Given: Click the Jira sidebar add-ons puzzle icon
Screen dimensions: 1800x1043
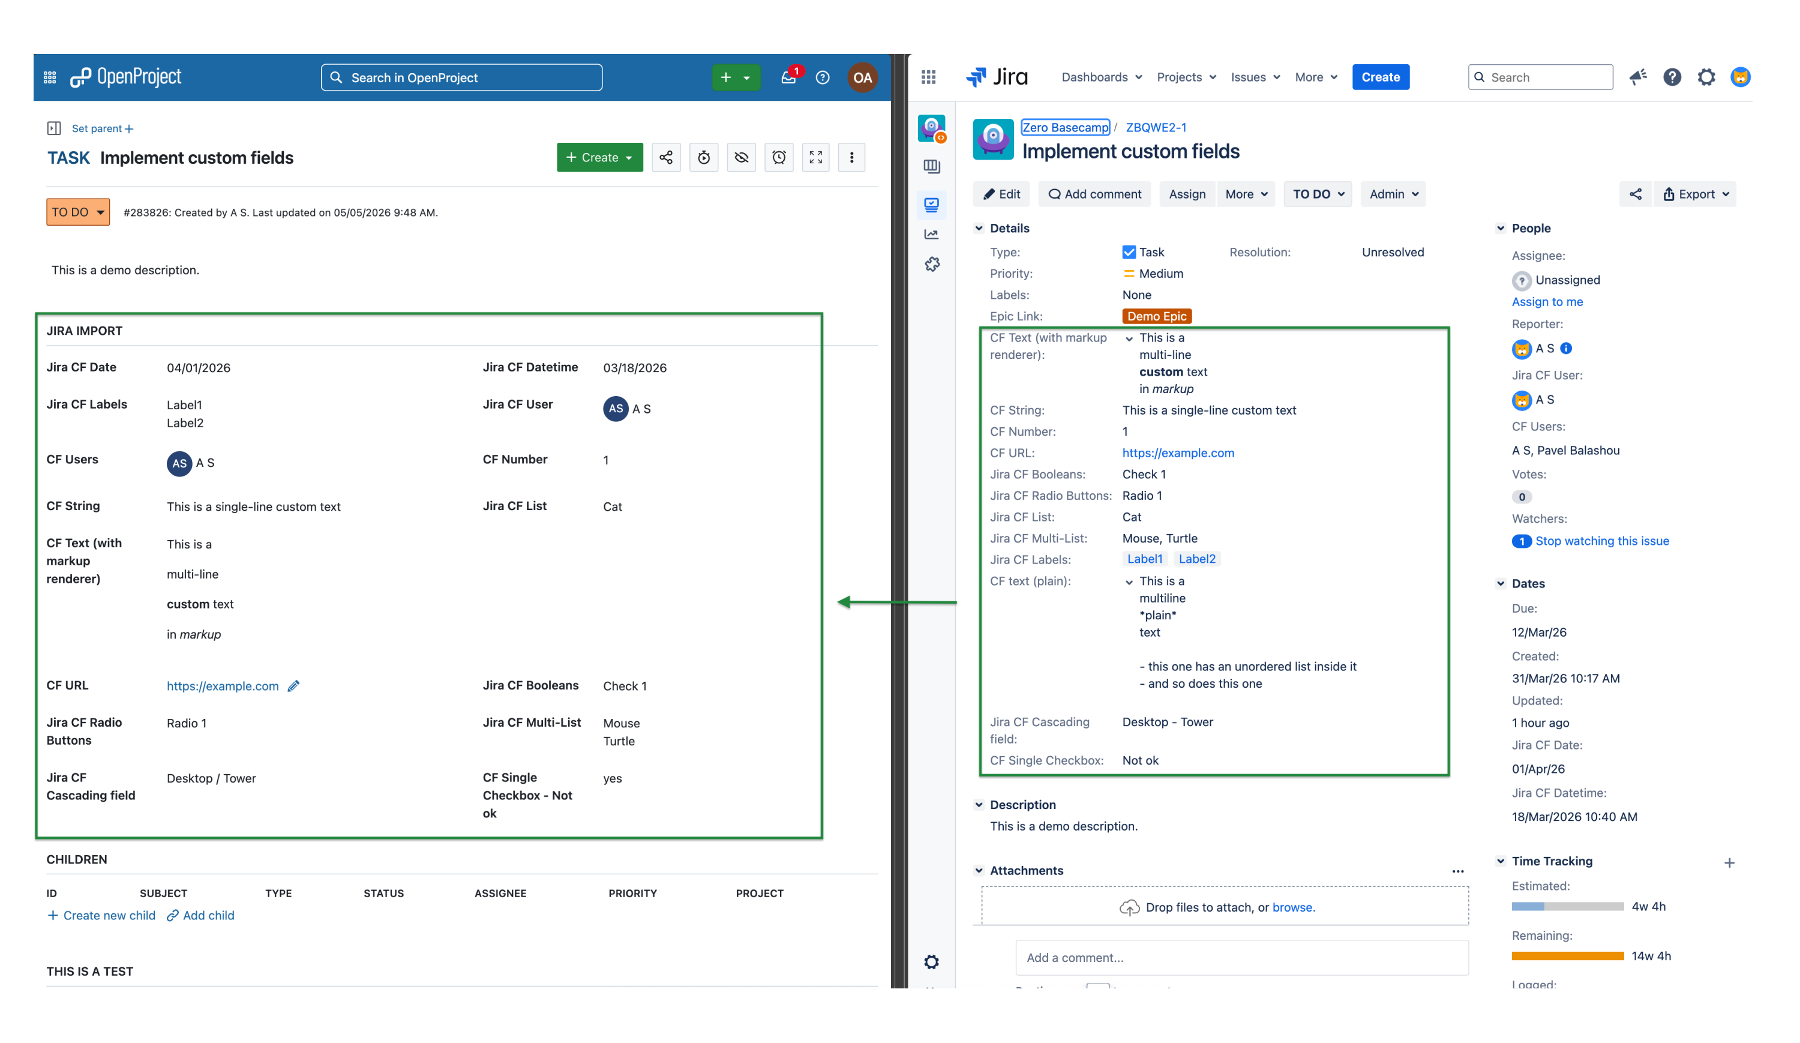Looking at the screenshot, I should click(x=931, y=264).
